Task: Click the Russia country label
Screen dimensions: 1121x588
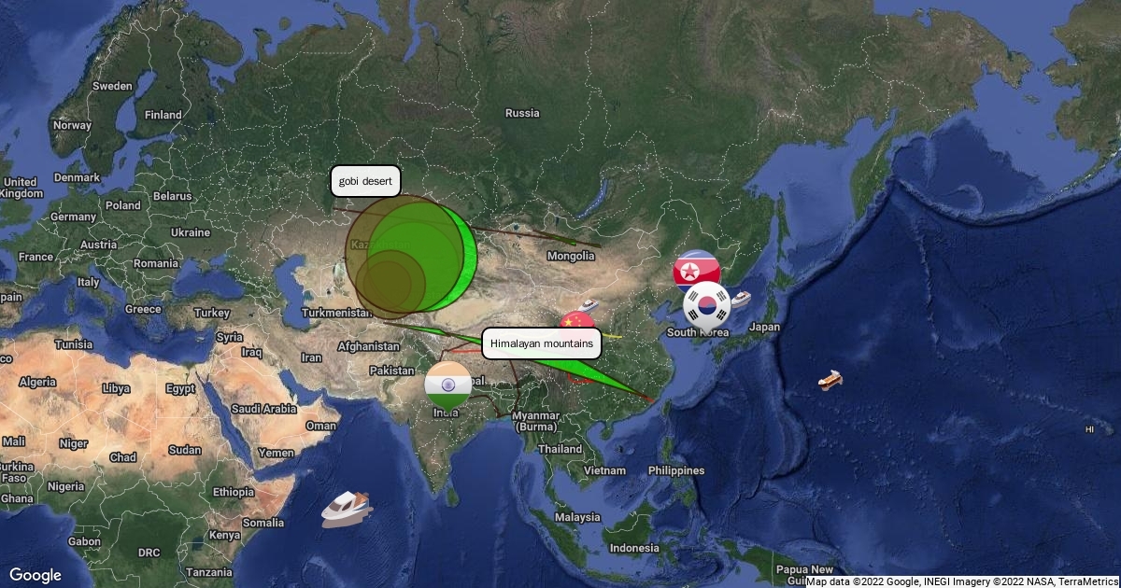Action: click(x=522, y=113)
